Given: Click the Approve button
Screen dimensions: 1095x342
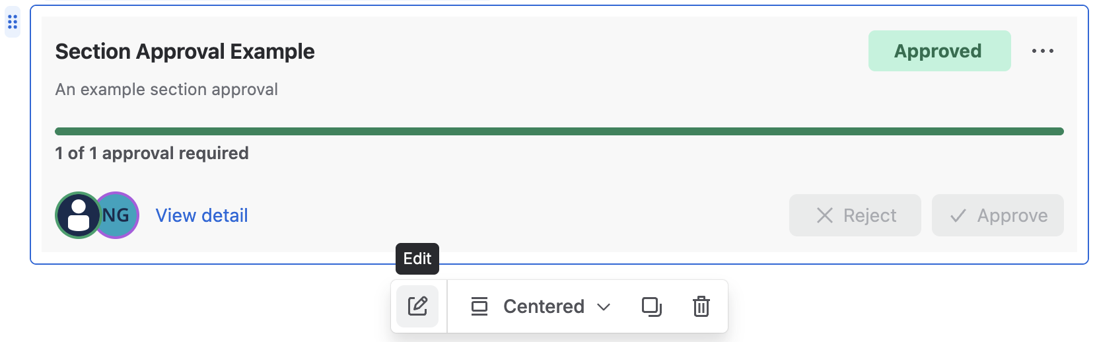Looking at the screenshot, I should 997,215.
